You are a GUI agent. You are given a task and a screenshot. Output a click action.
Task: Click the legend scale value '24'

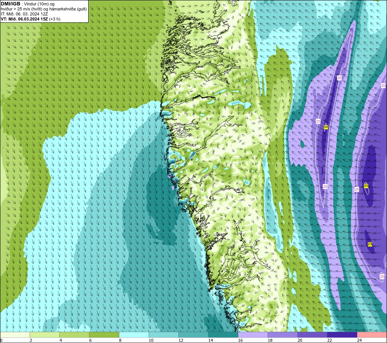coord(360,340)
